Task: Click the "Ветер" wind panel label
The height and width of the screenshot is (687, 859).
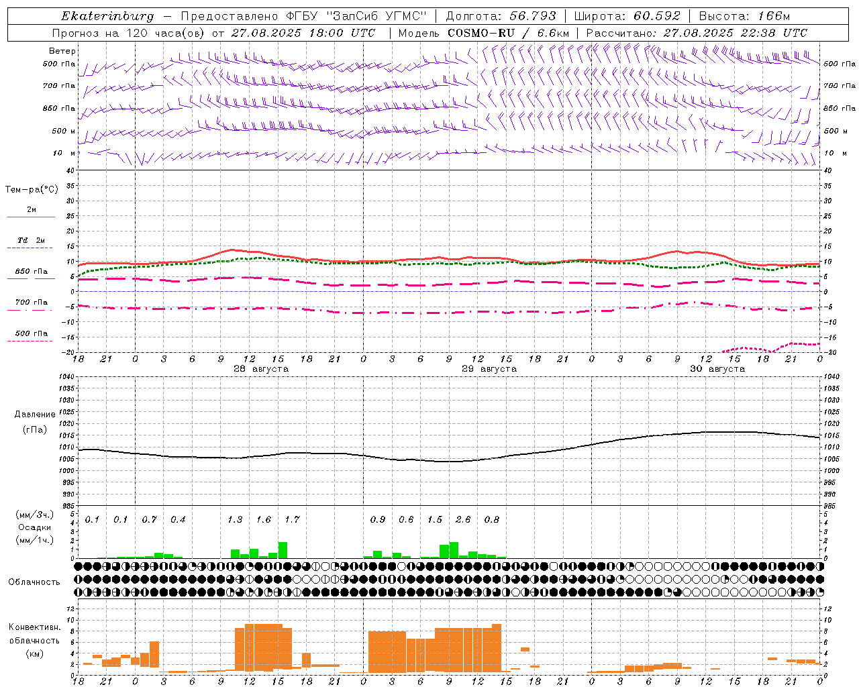Action: click(x=62, y=51)
